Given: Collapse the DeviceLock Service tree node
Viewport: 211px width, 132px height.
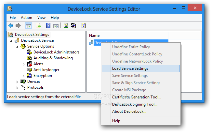Looking at the screenshot, I should [11, 41].
